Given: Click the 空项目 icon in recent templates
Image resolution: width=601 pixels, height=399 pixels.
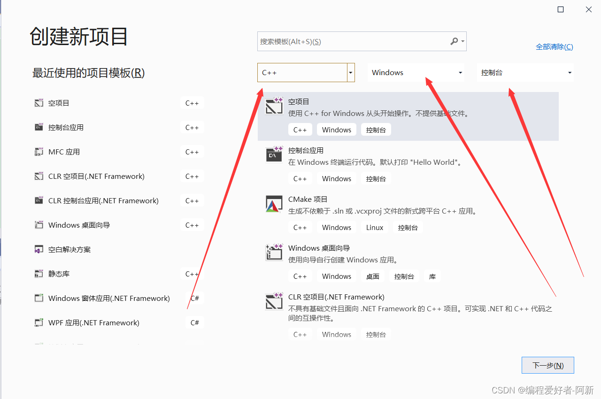Looking at the screenshot, I should [39, 103].
